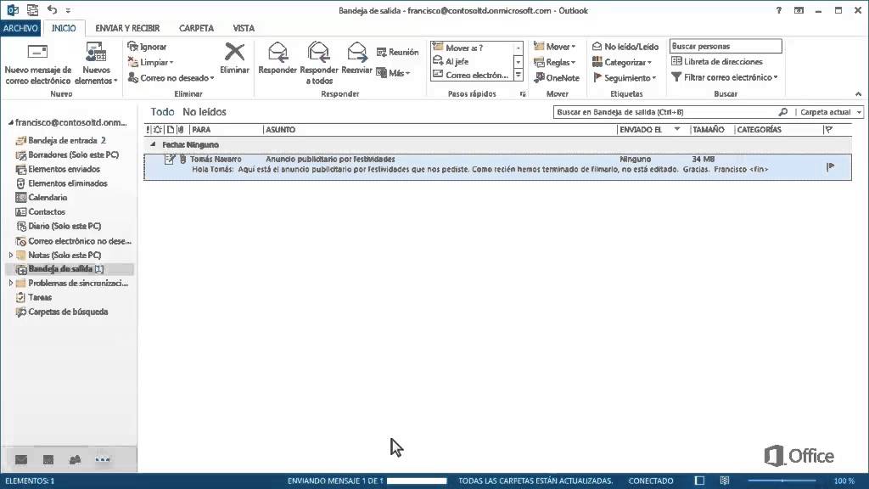Viewport: 869px width, 489px height.
Task: Open the Seguimiento flag menu
Action: (x=624, y=77)
